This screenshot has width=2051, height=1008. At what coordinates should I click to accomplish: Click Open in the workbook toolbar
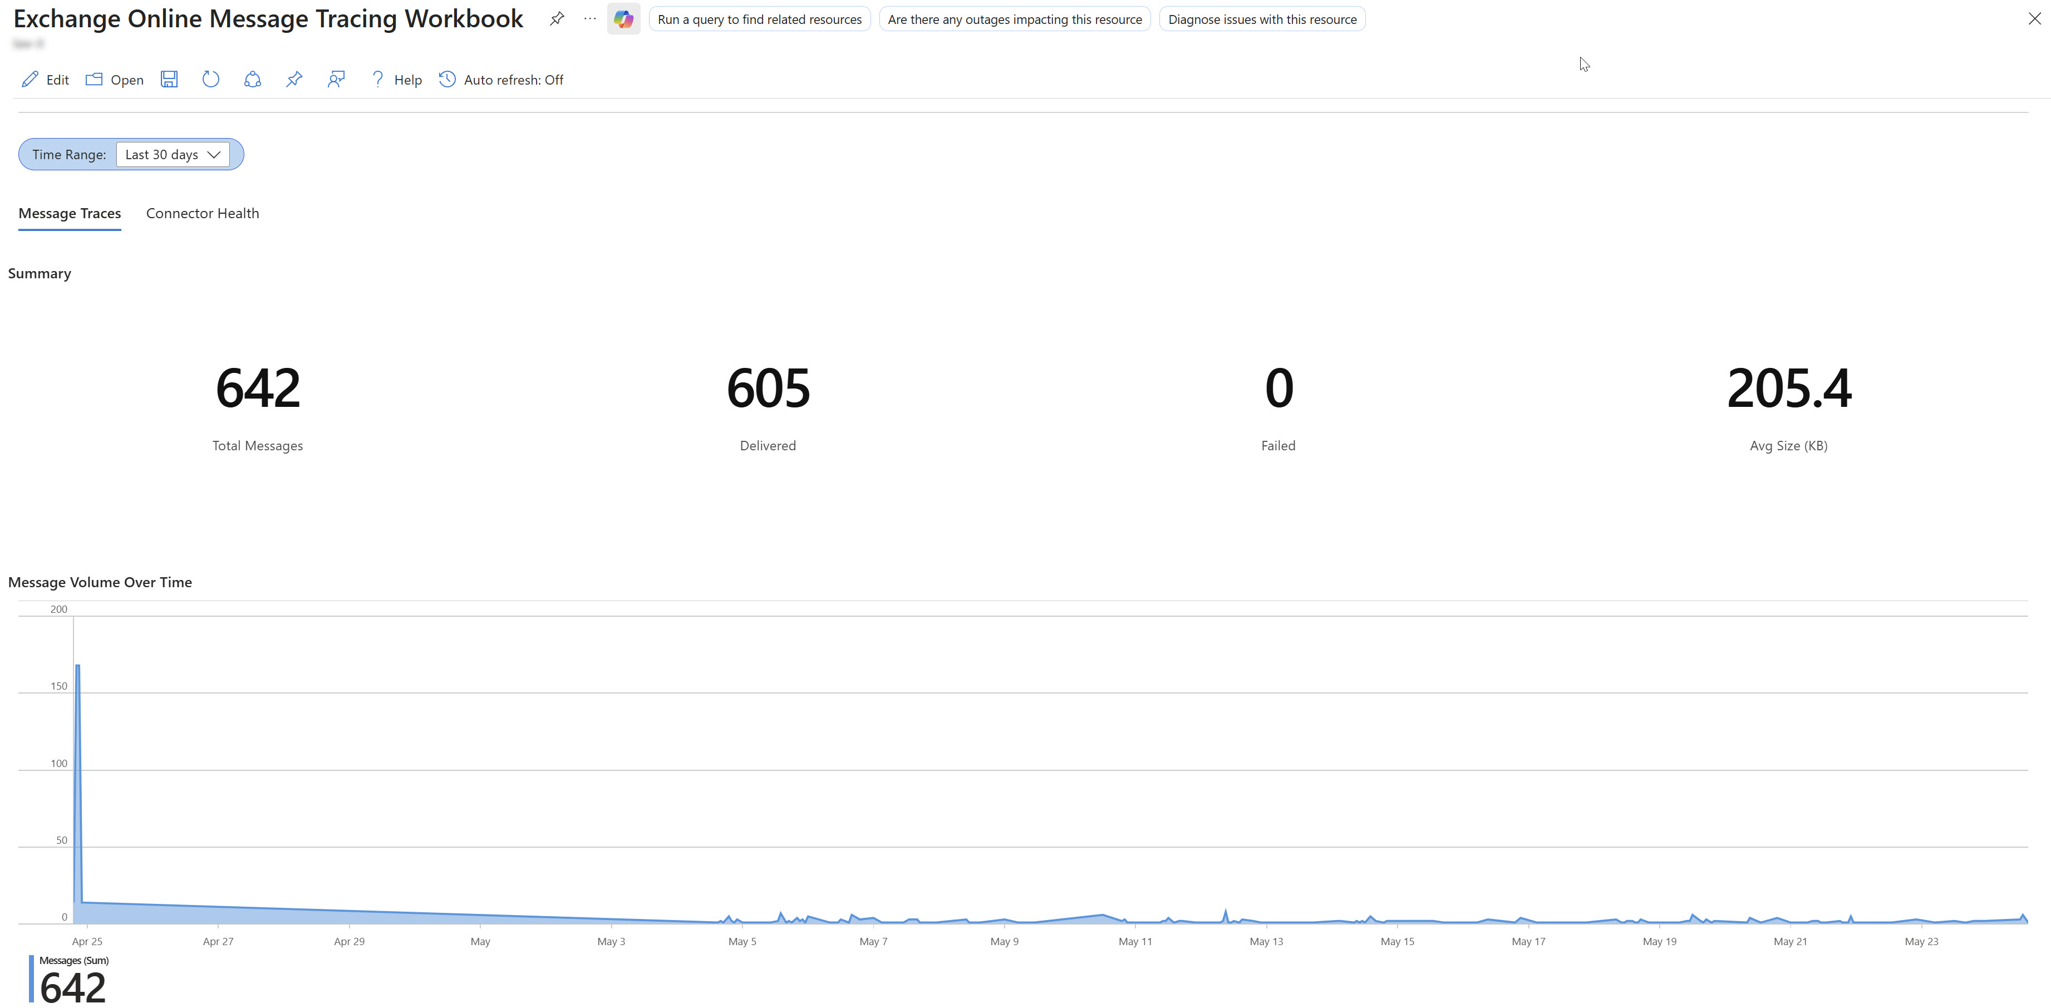[x=115, y=80]
